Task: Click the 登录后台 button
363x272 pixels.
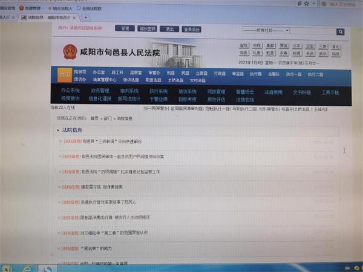Action: [191, 30]
